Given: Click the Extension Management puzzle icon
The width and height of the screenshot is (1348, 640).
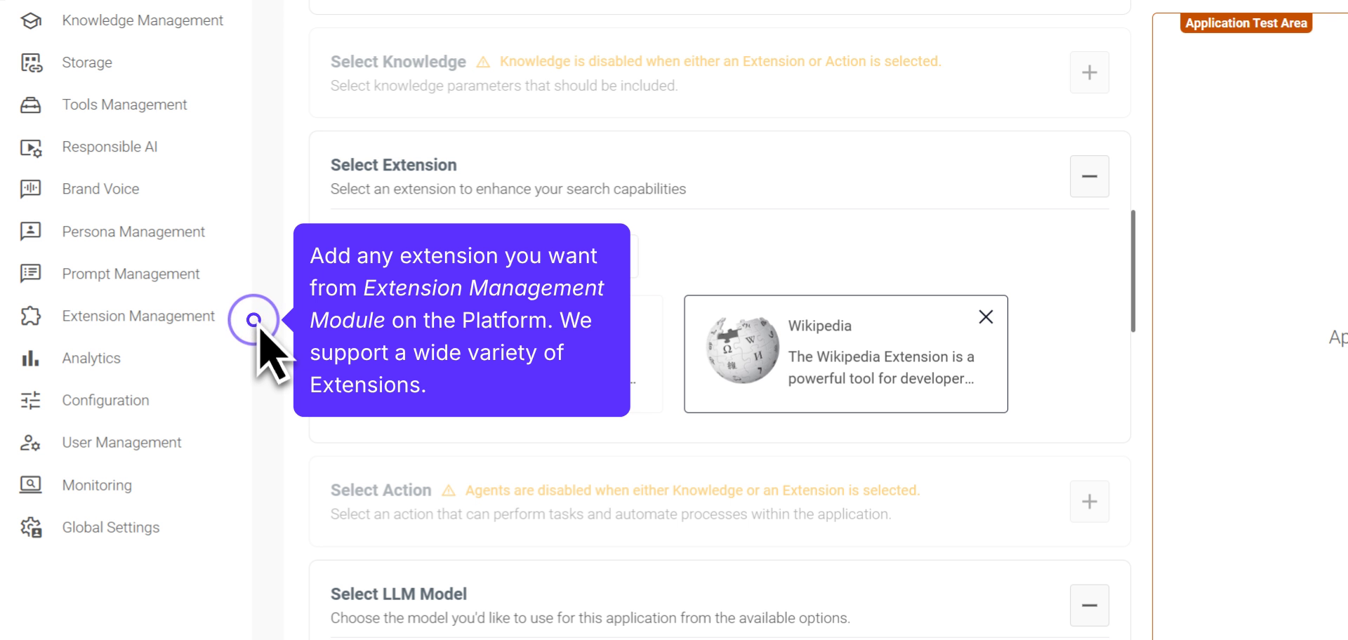Looking at the screenshot, I should click(31, 316).
